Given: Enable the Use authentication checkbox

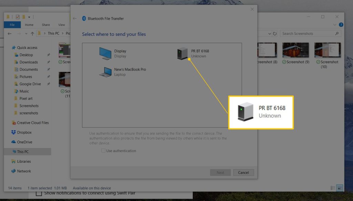Looking at the screenshot, I should 103,151.
